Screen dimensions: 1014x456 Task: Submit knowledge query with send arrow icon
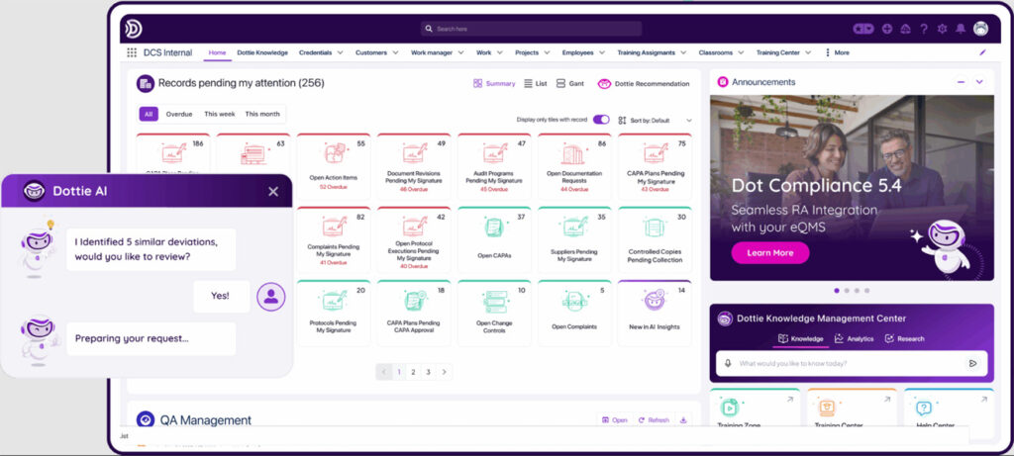click(x=972, y=364)
